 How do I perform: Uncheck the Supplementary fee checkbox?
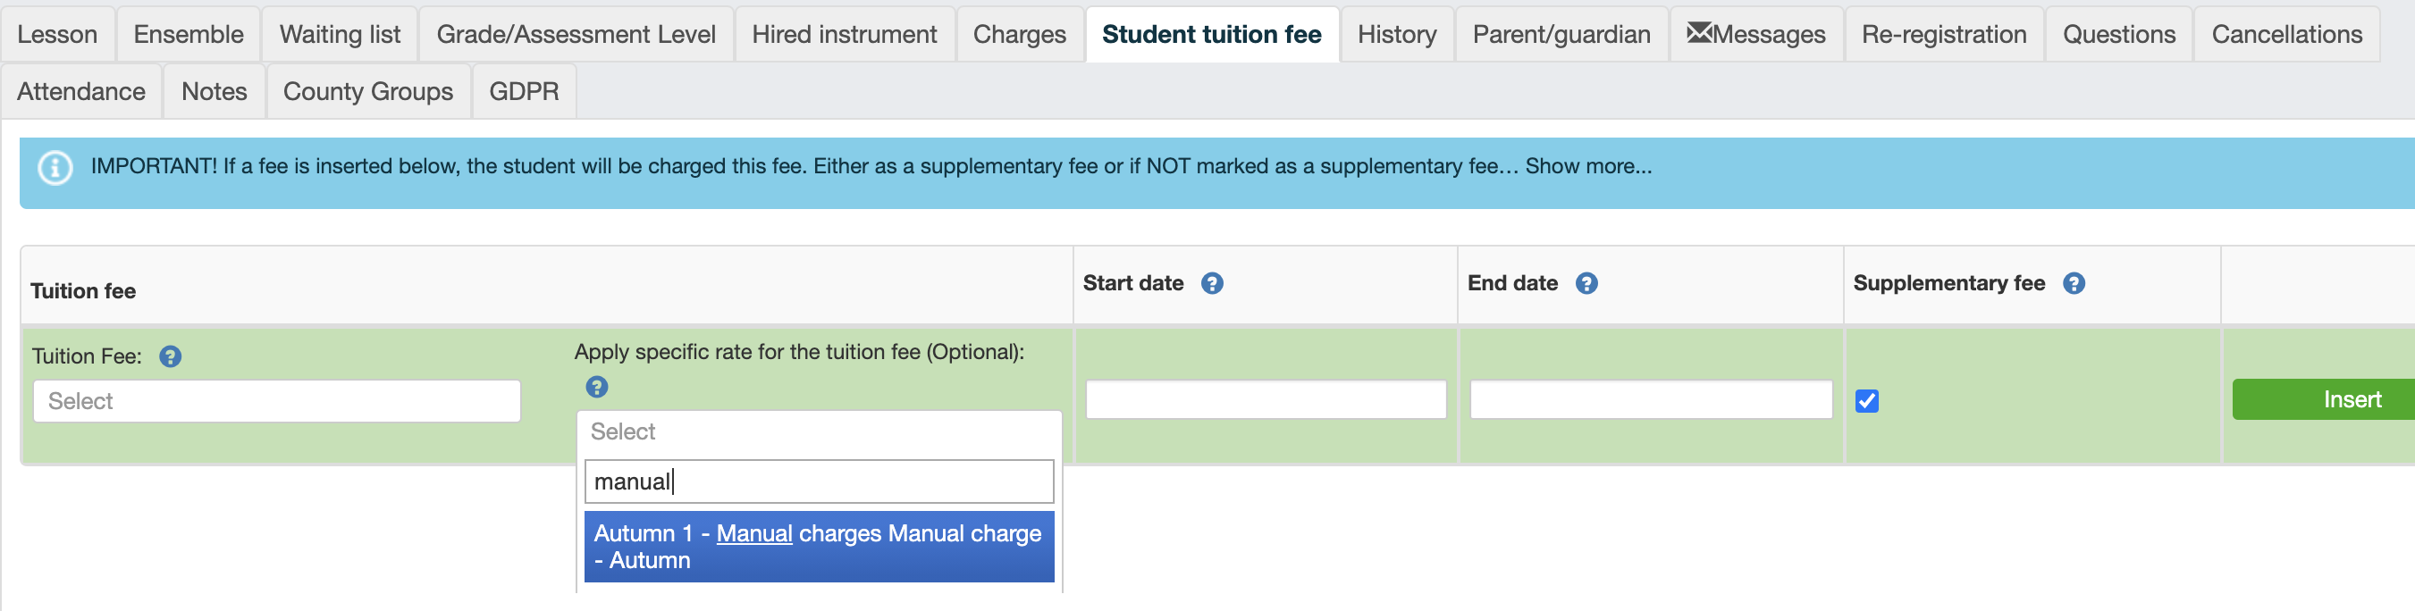(x=1866, y=401)
